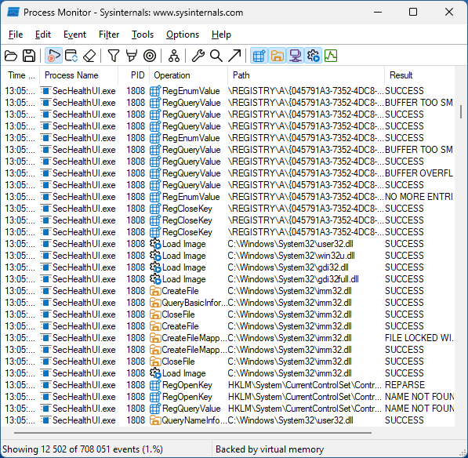Click the horizontal scrollbar thumb
Screen dimensions: 468x458
[193, 433]
